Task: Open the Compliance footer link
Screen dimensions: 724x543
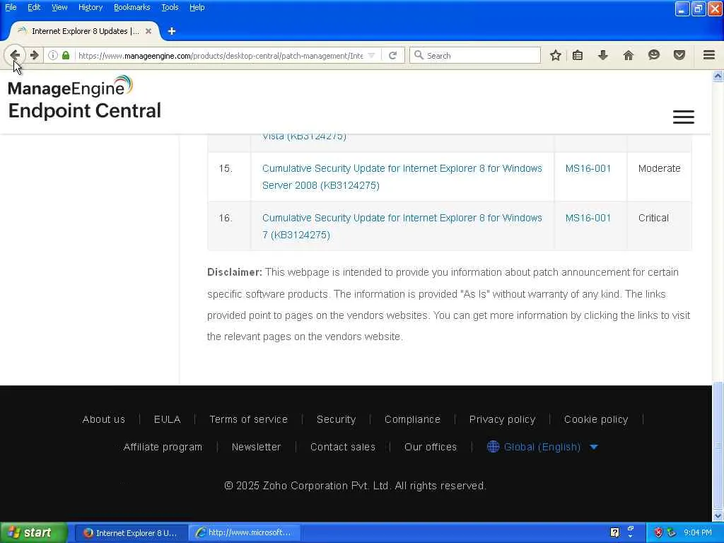Action: [x=412, y=419]
